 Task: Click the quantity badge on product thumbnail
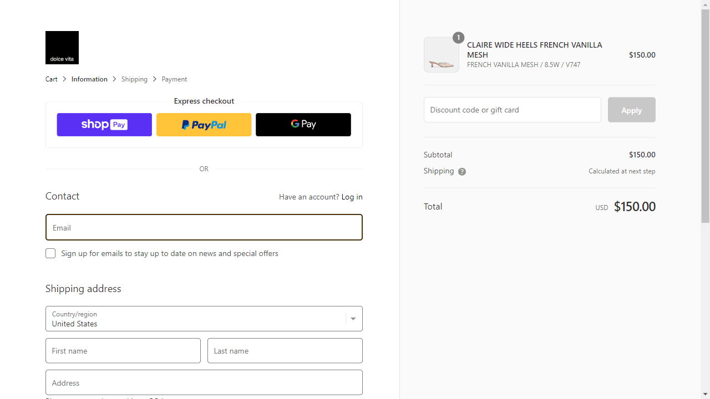458,38
